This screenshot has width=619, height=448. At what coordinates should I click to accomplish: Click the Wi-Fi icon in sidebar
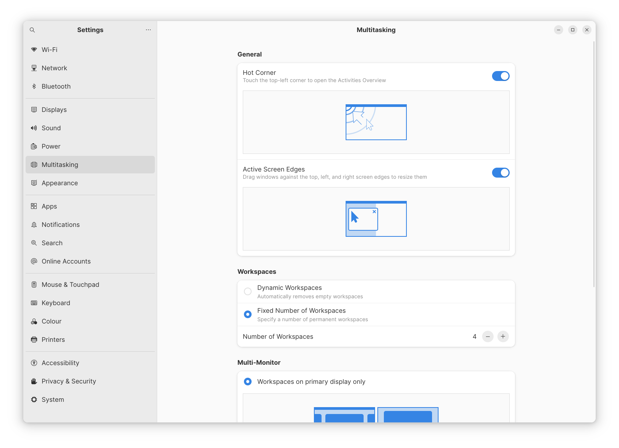click(x=34, y=50)
